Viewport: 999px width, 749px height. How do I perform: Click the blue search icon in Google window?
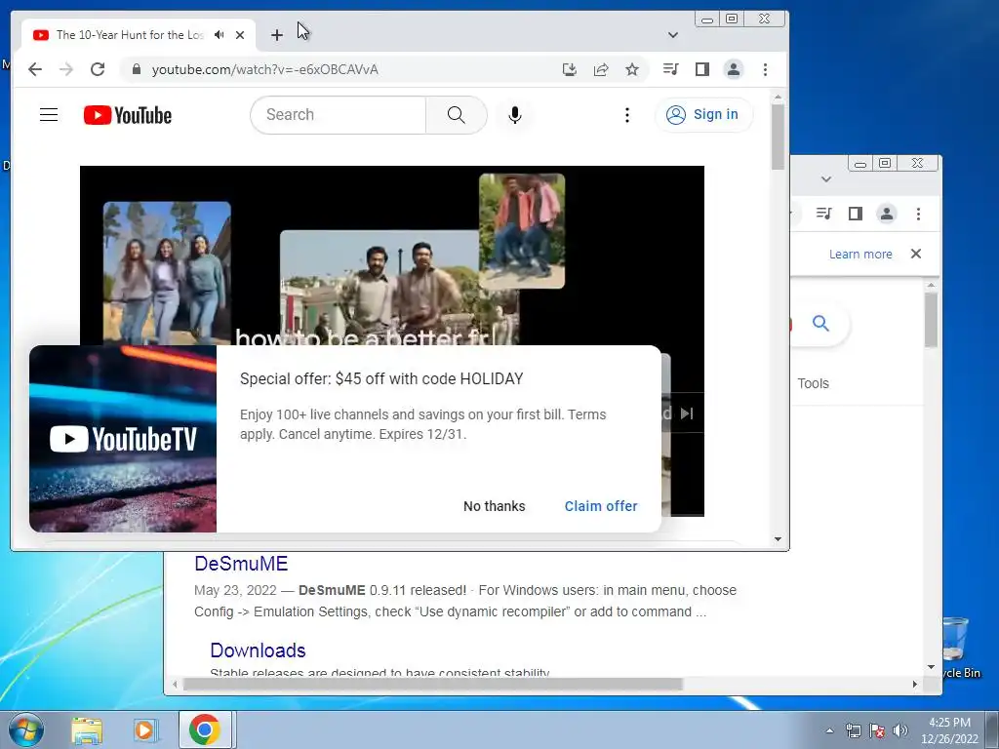click(x=820, y=324)
